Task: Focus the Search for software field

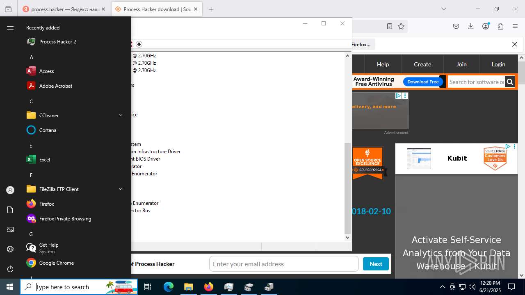Action: (476, 82)
